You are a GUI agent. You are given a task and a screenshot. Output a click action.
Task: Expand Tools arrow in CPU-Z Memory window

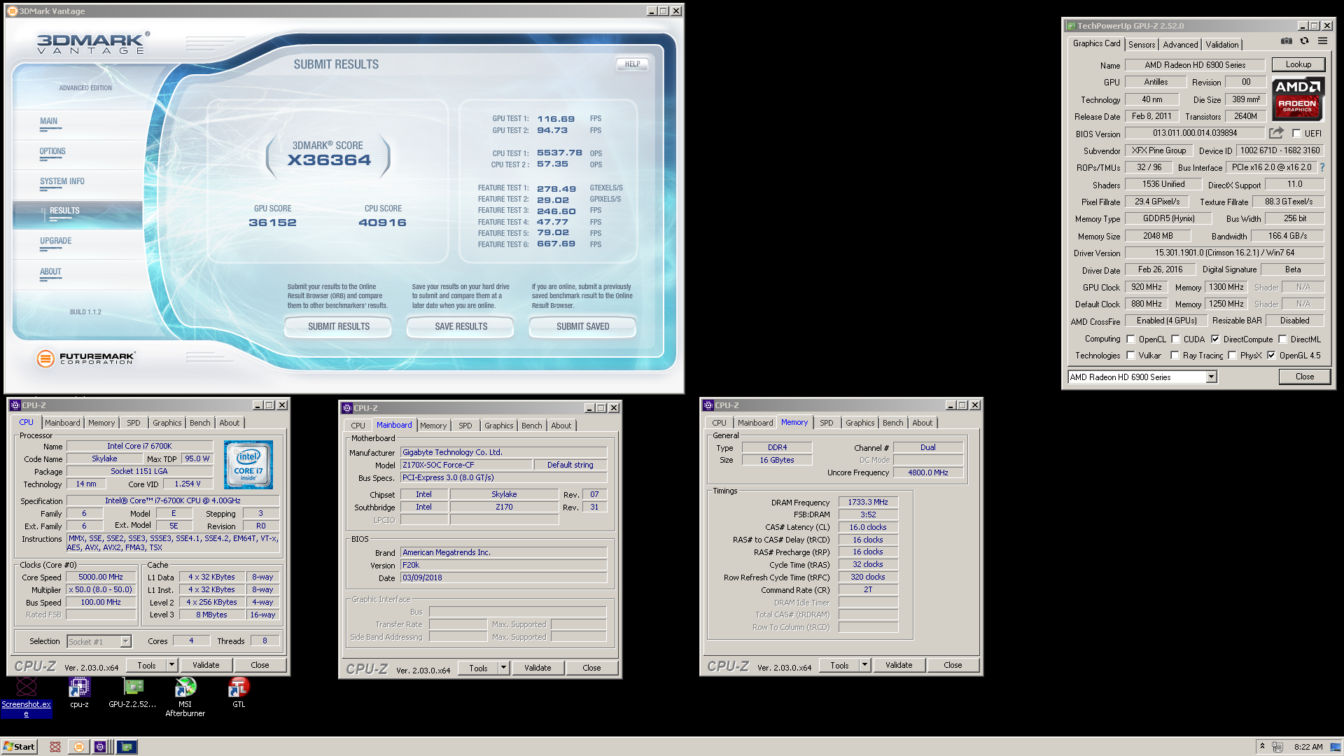coord(864,665)
